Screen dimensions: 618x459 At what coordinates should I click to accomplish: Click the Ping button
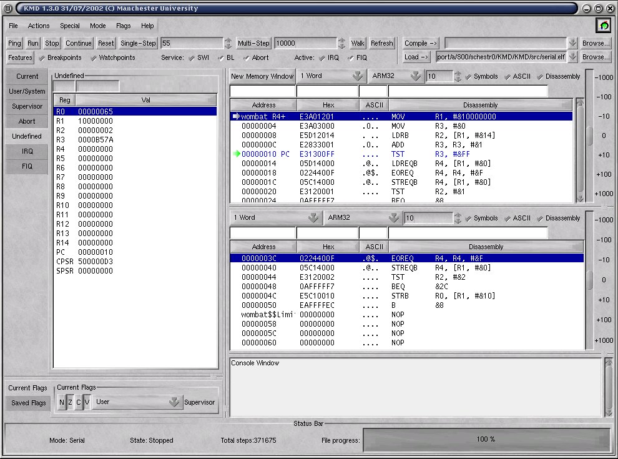pos(14,43)
